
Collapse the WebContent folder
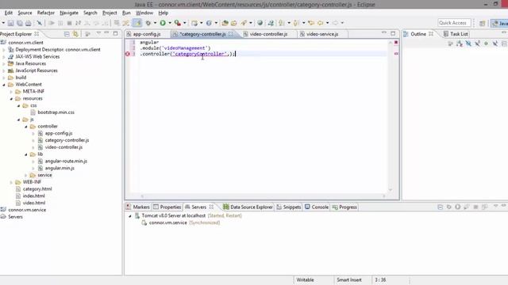pos(4,85)
